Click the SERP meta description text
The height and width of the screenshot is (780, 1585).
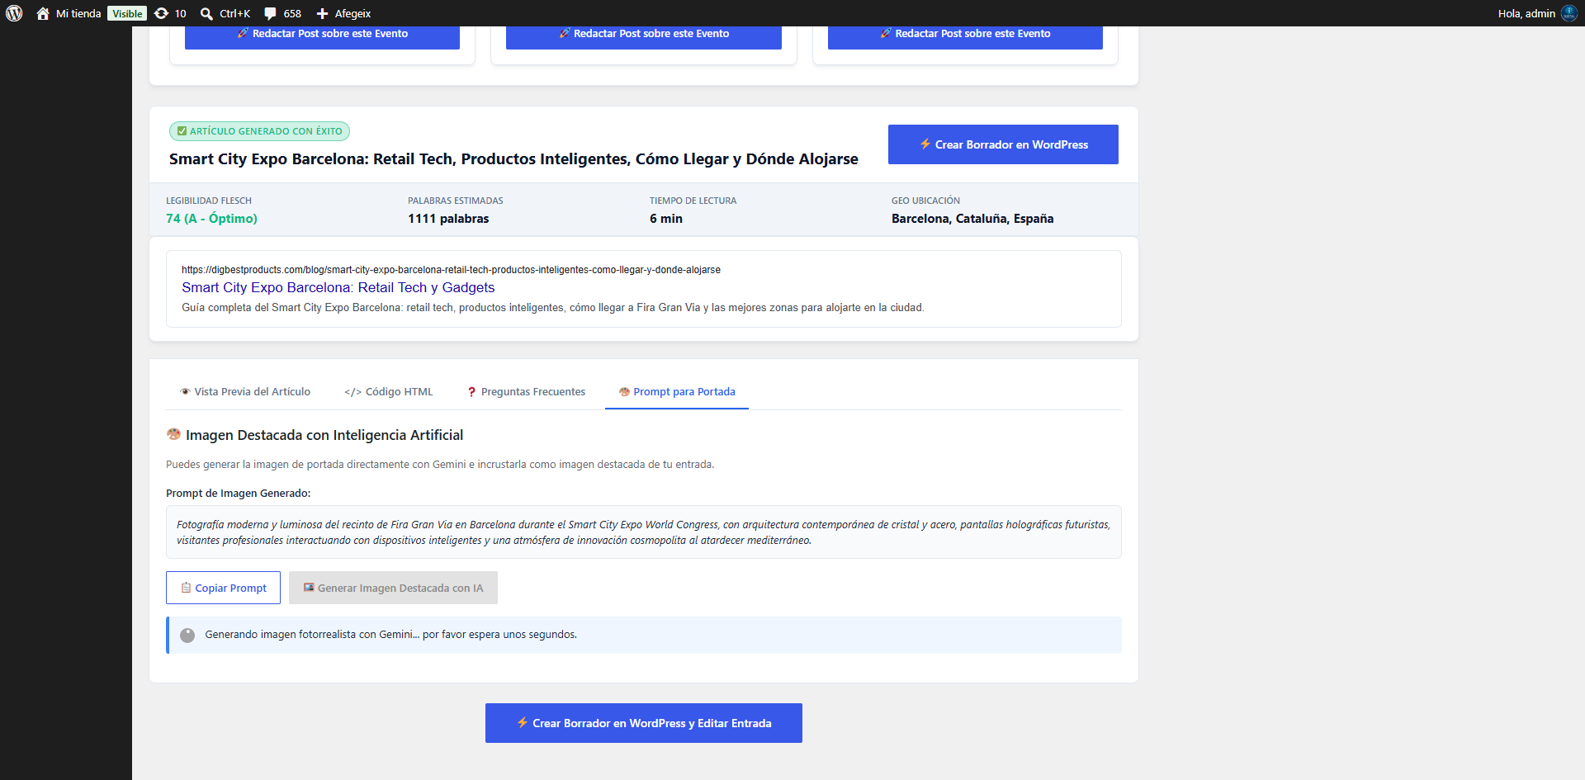pyautogui.click(x=553, y=308)
